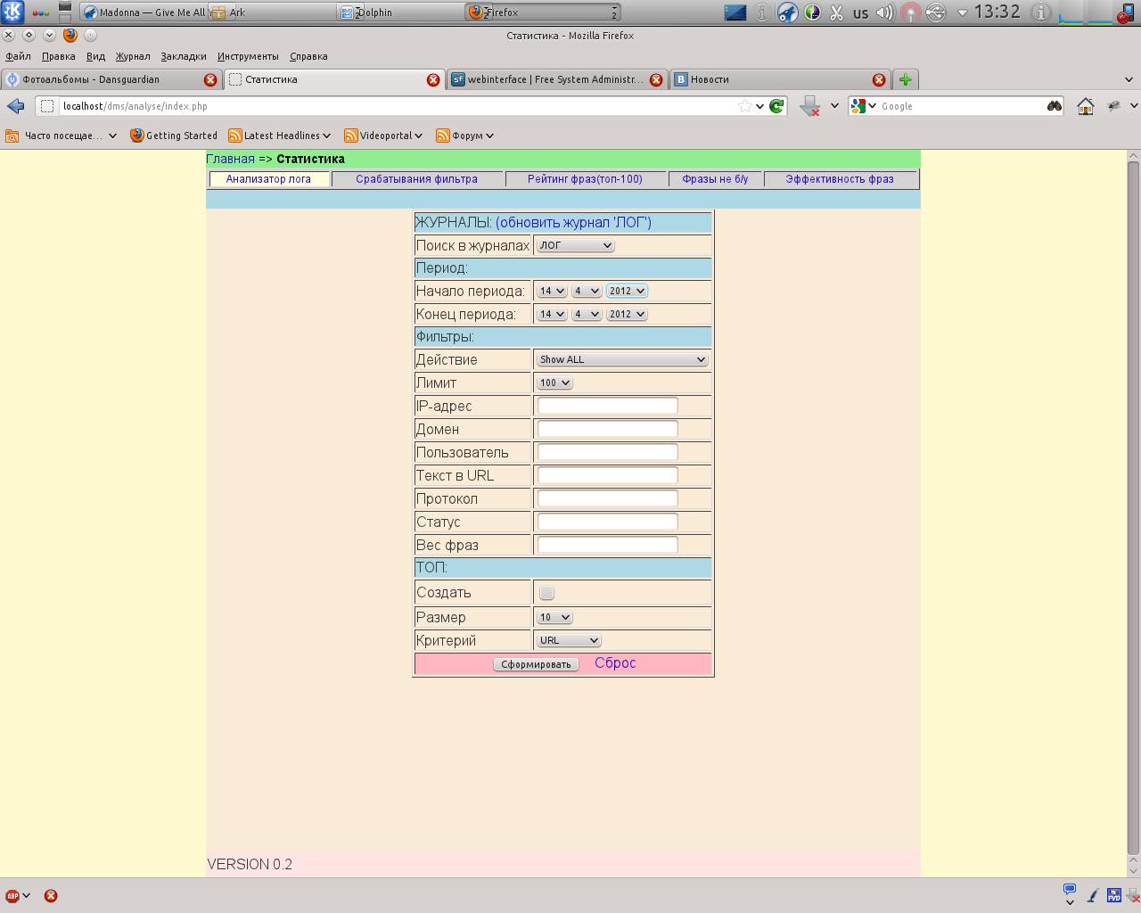This screenshot has height=913, width=1141.
Task: Enable the Создать checkbox in ТОП section
Action: coord(546,591)
